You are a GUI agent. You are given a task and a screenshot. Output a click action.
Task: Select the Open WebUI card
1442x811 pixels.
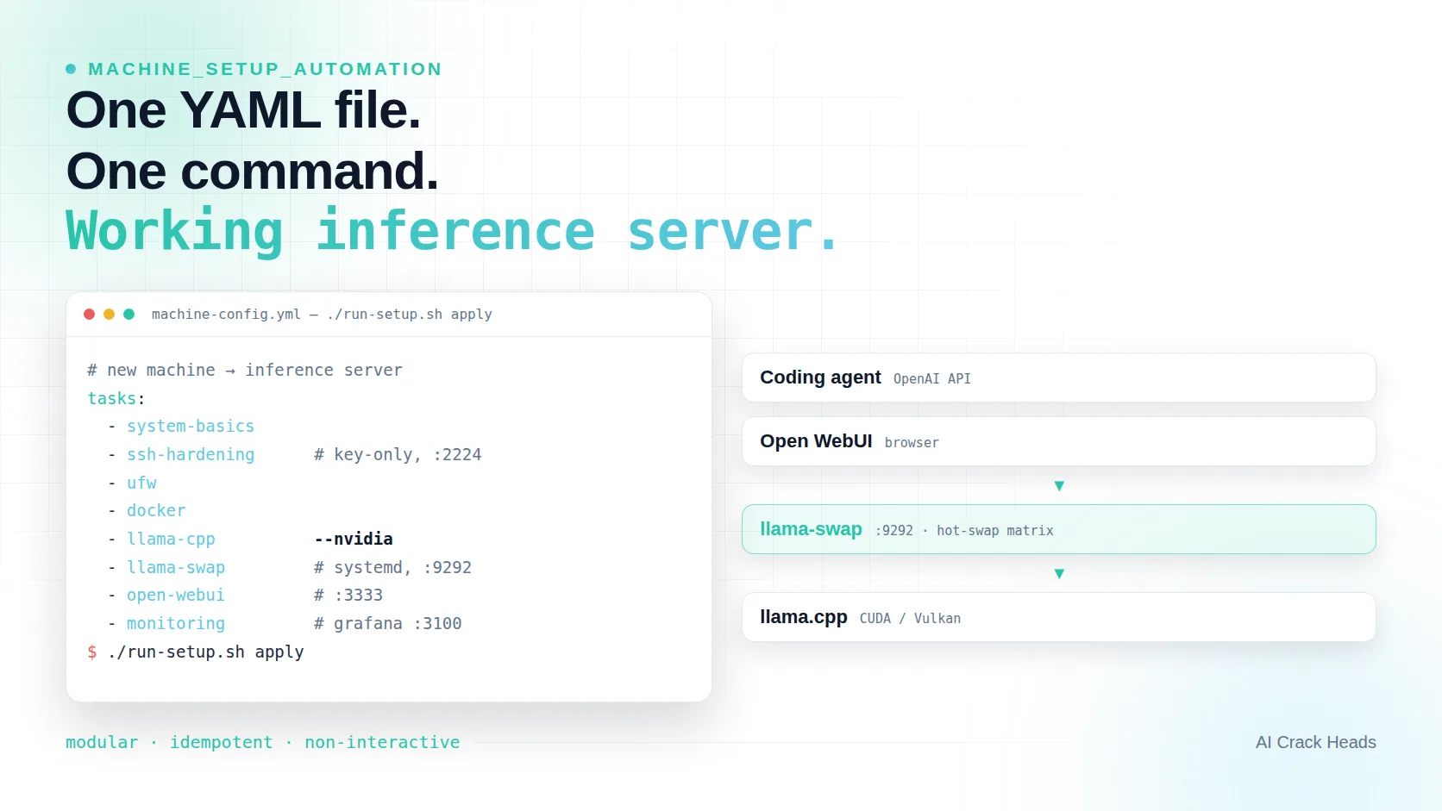[1058, 441]
